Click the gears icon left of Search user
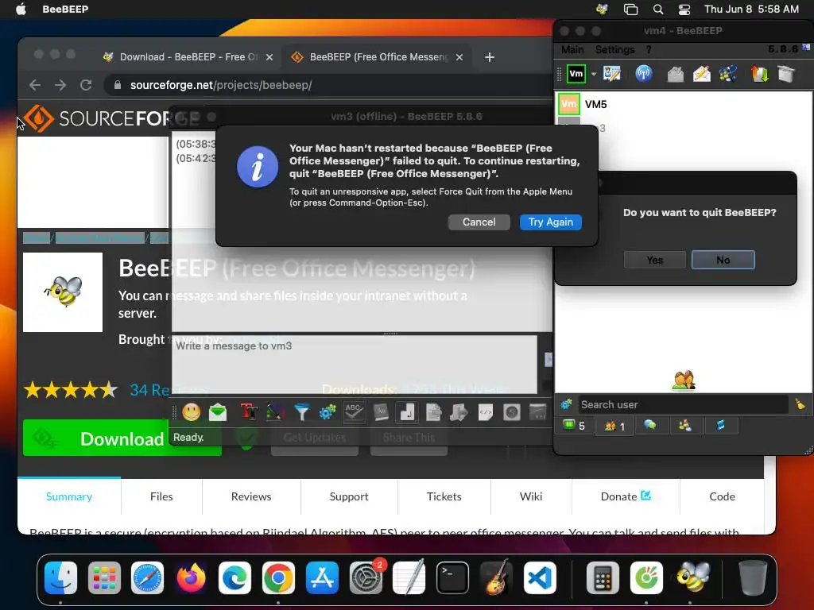This screenshot has width=814, height=610. pyautogui.click(x=566, y=404)
